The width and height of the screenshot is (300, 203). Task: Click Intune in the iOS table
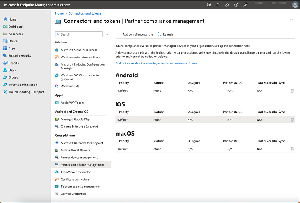pos(157,120)
